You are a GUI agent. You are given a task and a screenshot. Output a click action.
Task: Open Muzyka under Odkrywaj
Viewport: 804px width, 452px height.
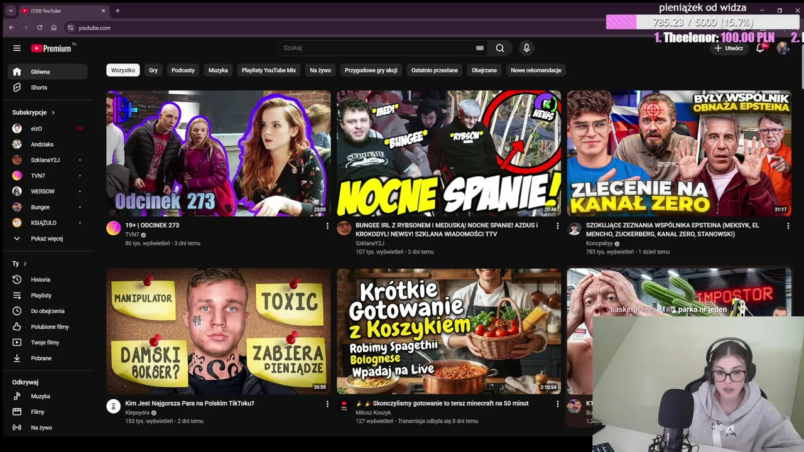coord(48,396)
